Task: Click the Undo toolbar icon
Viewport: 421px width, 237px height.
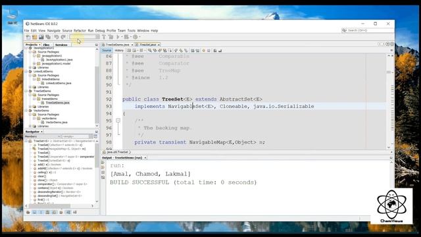Action: [57, 37]
